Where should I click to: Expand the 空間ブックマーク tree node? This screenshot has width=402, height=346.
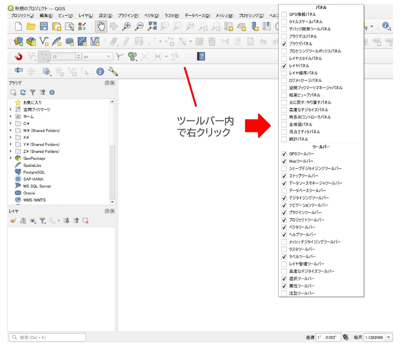pyautogui.click(x=11, y=109)
